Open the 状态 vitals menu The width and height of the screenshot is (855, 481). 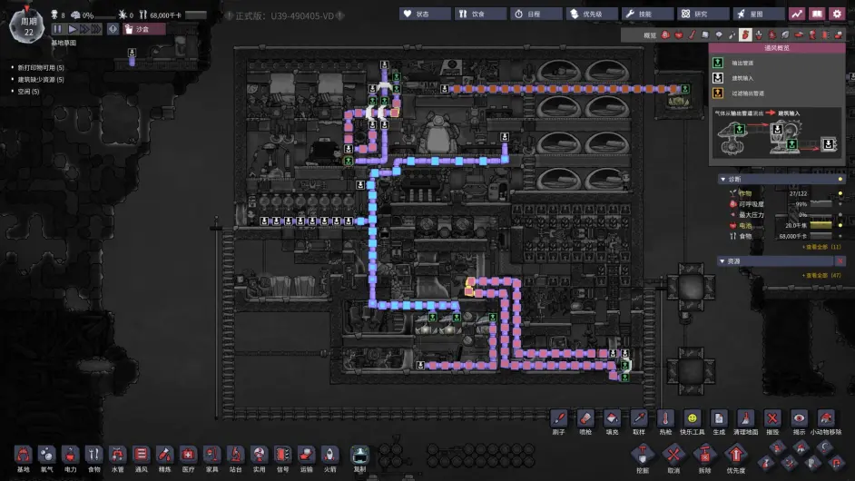[x=424, y=15]
